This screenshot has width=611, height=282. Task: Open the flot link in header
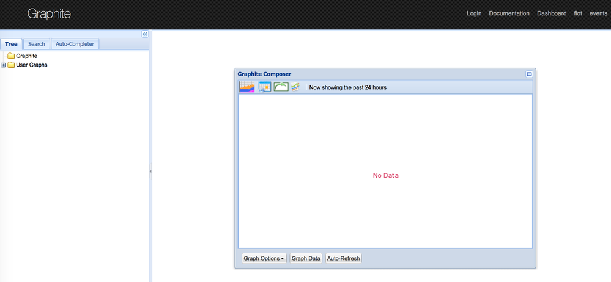click(x=578, y=13)
